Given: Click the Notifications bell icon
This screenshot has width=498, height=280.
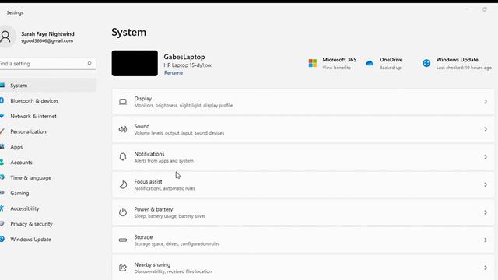Looking at the screenshot, I should (x=123, y=157).
